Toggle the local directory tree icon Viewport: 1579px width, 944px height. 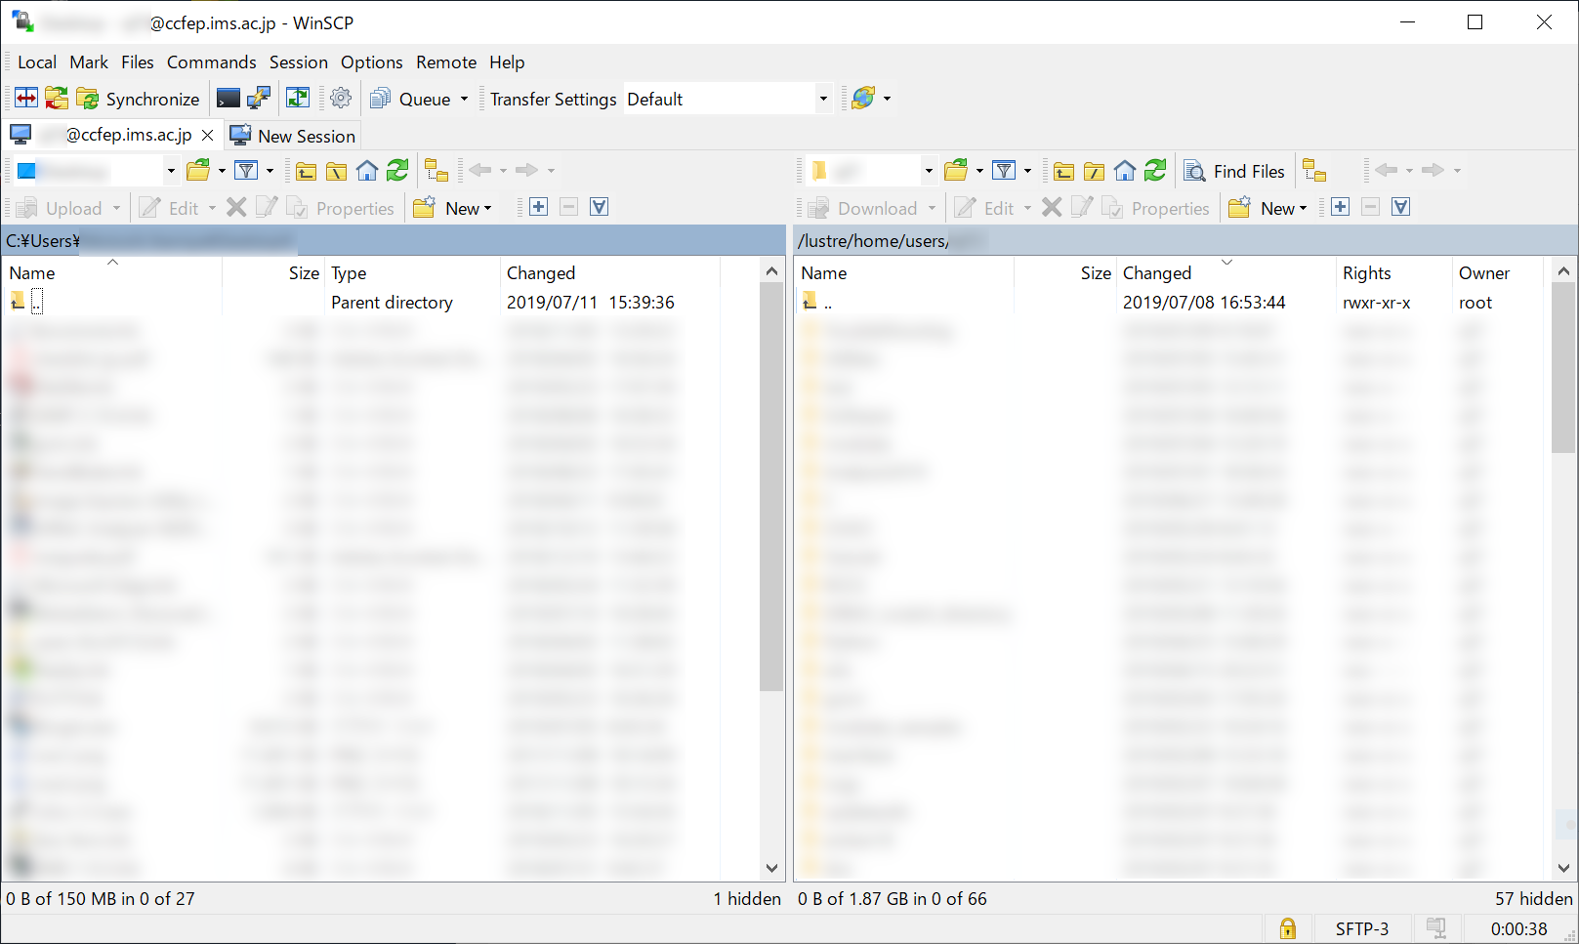click(x=436, y=171)
